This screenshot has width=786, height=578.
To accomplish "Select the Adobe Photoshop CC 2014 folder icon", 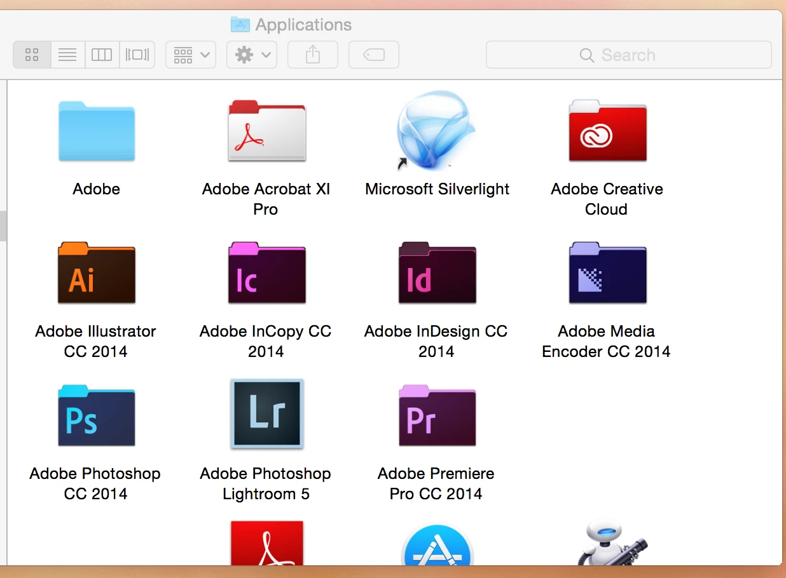I will (97, 415).
